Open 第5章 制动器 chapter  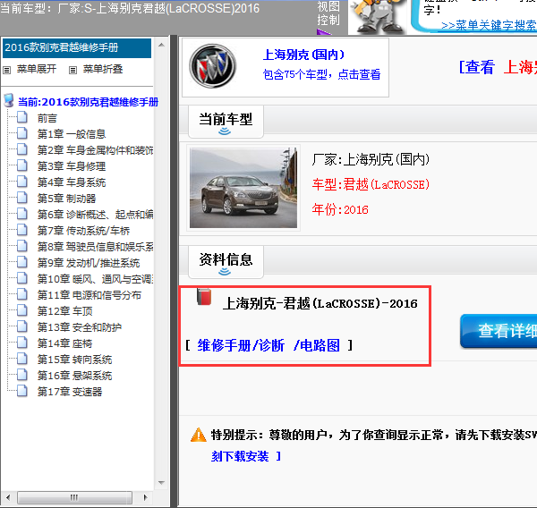pos(67,199)
